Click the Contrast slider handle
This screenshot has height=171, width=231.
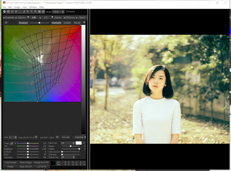(x=28, y=152)
